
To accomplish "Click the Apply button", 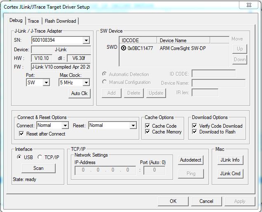I will (240, 201).
